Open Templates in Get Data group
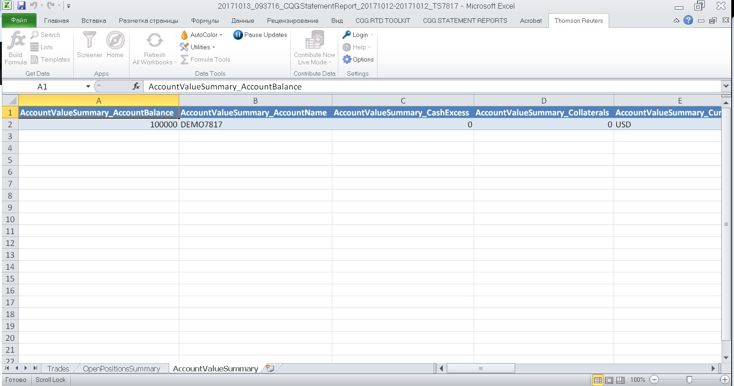The width and height of the screenshot is (734, 386). pyautogui.click(x=50, y=59)
